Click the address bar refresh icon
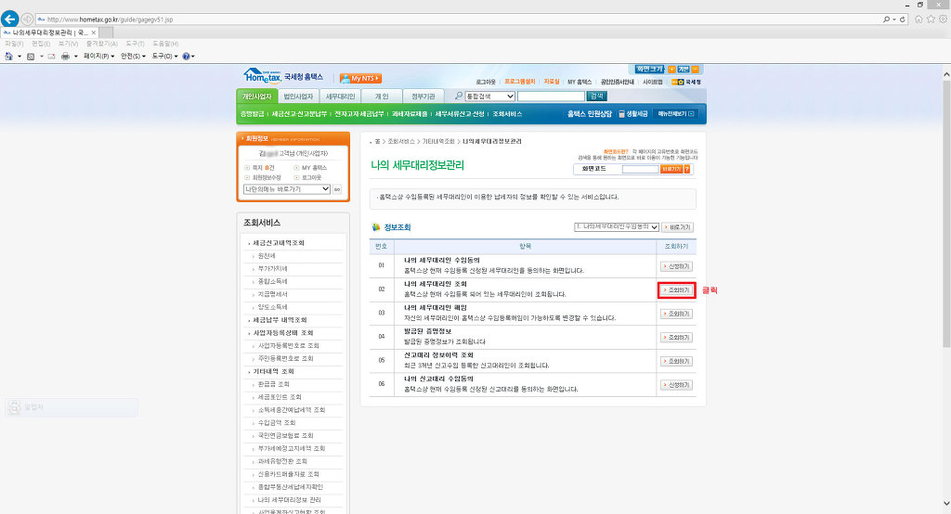 click(x=903, y=19)
